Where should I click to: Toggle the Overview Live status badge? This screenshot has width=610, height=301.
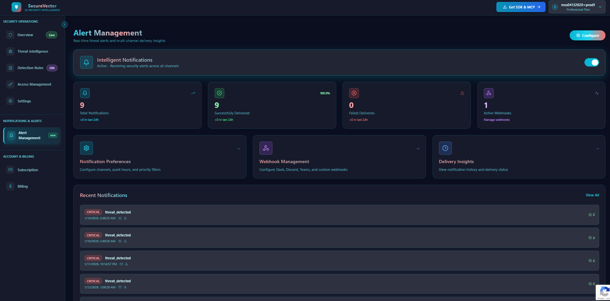[x=51, y=35]
